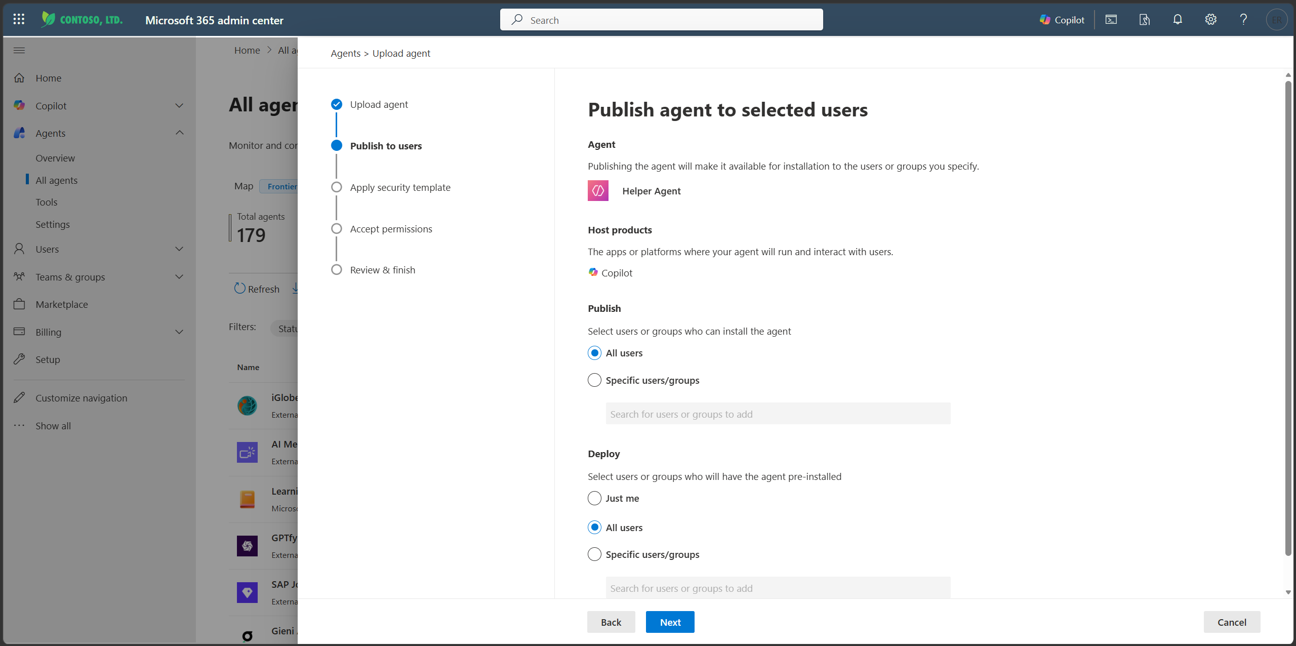Image resolution: width=1296 pixels, height=646 pixels.
Task: Go to Accept permissions step
Action: (391, 229)
